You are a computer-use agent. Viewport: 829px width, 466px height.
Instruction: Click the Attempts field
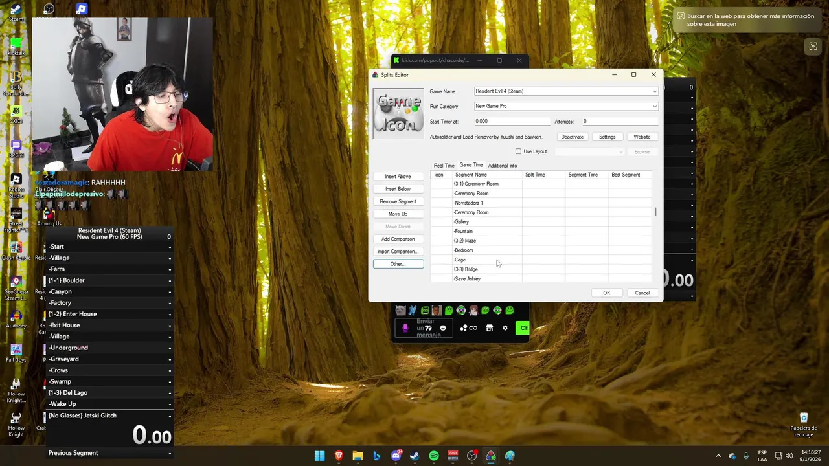point(620,121)
